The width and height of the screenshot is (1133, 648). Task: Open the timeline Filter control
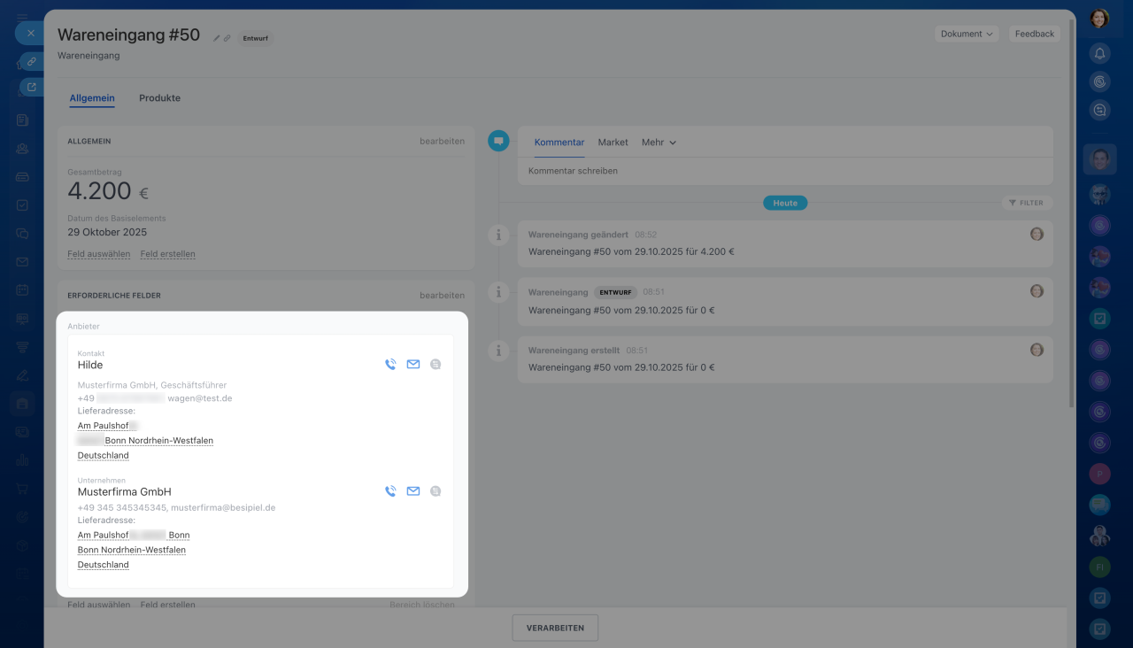pos(1027,203)
